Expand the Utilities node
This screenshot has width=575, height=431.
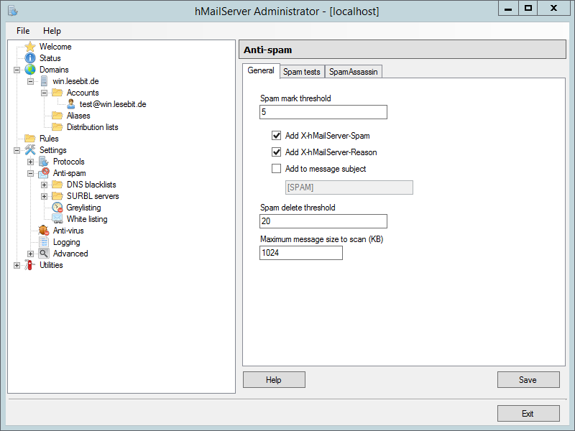tap(17, 265)
